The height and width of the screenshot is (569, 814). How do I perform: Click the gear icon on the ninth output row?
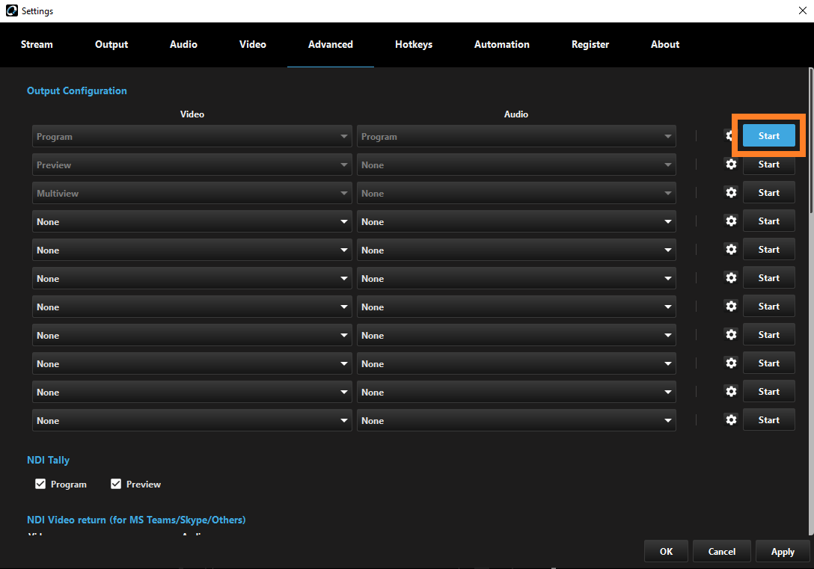[731, 363]
